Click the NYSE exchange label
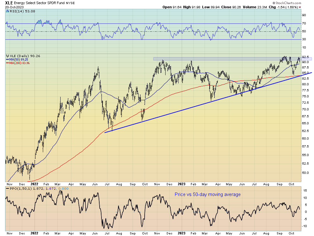 point(70,3)
